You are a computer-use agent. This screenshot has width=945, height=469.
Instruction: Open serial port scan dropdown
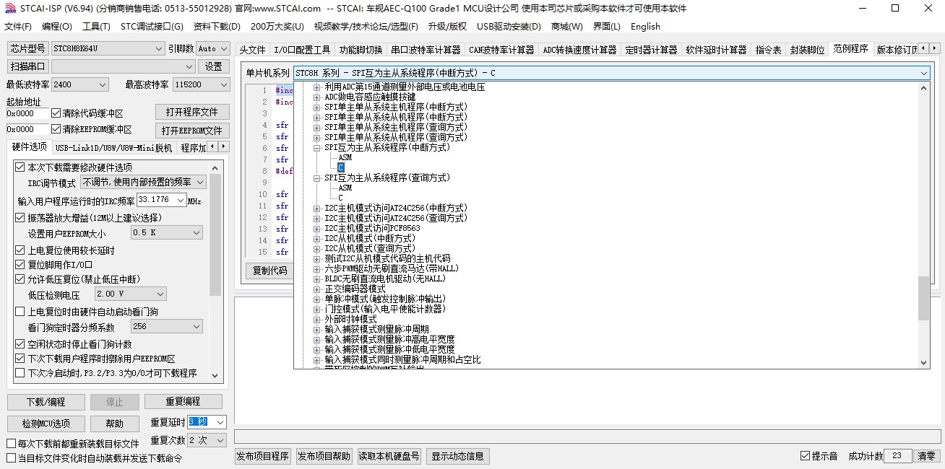tap(124, 66)
